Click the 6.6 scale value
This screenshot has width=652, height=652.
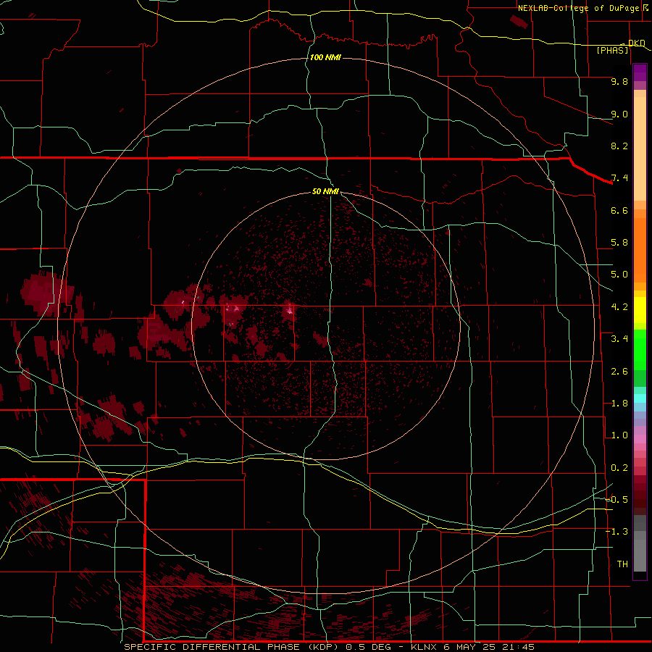point(619,210)
